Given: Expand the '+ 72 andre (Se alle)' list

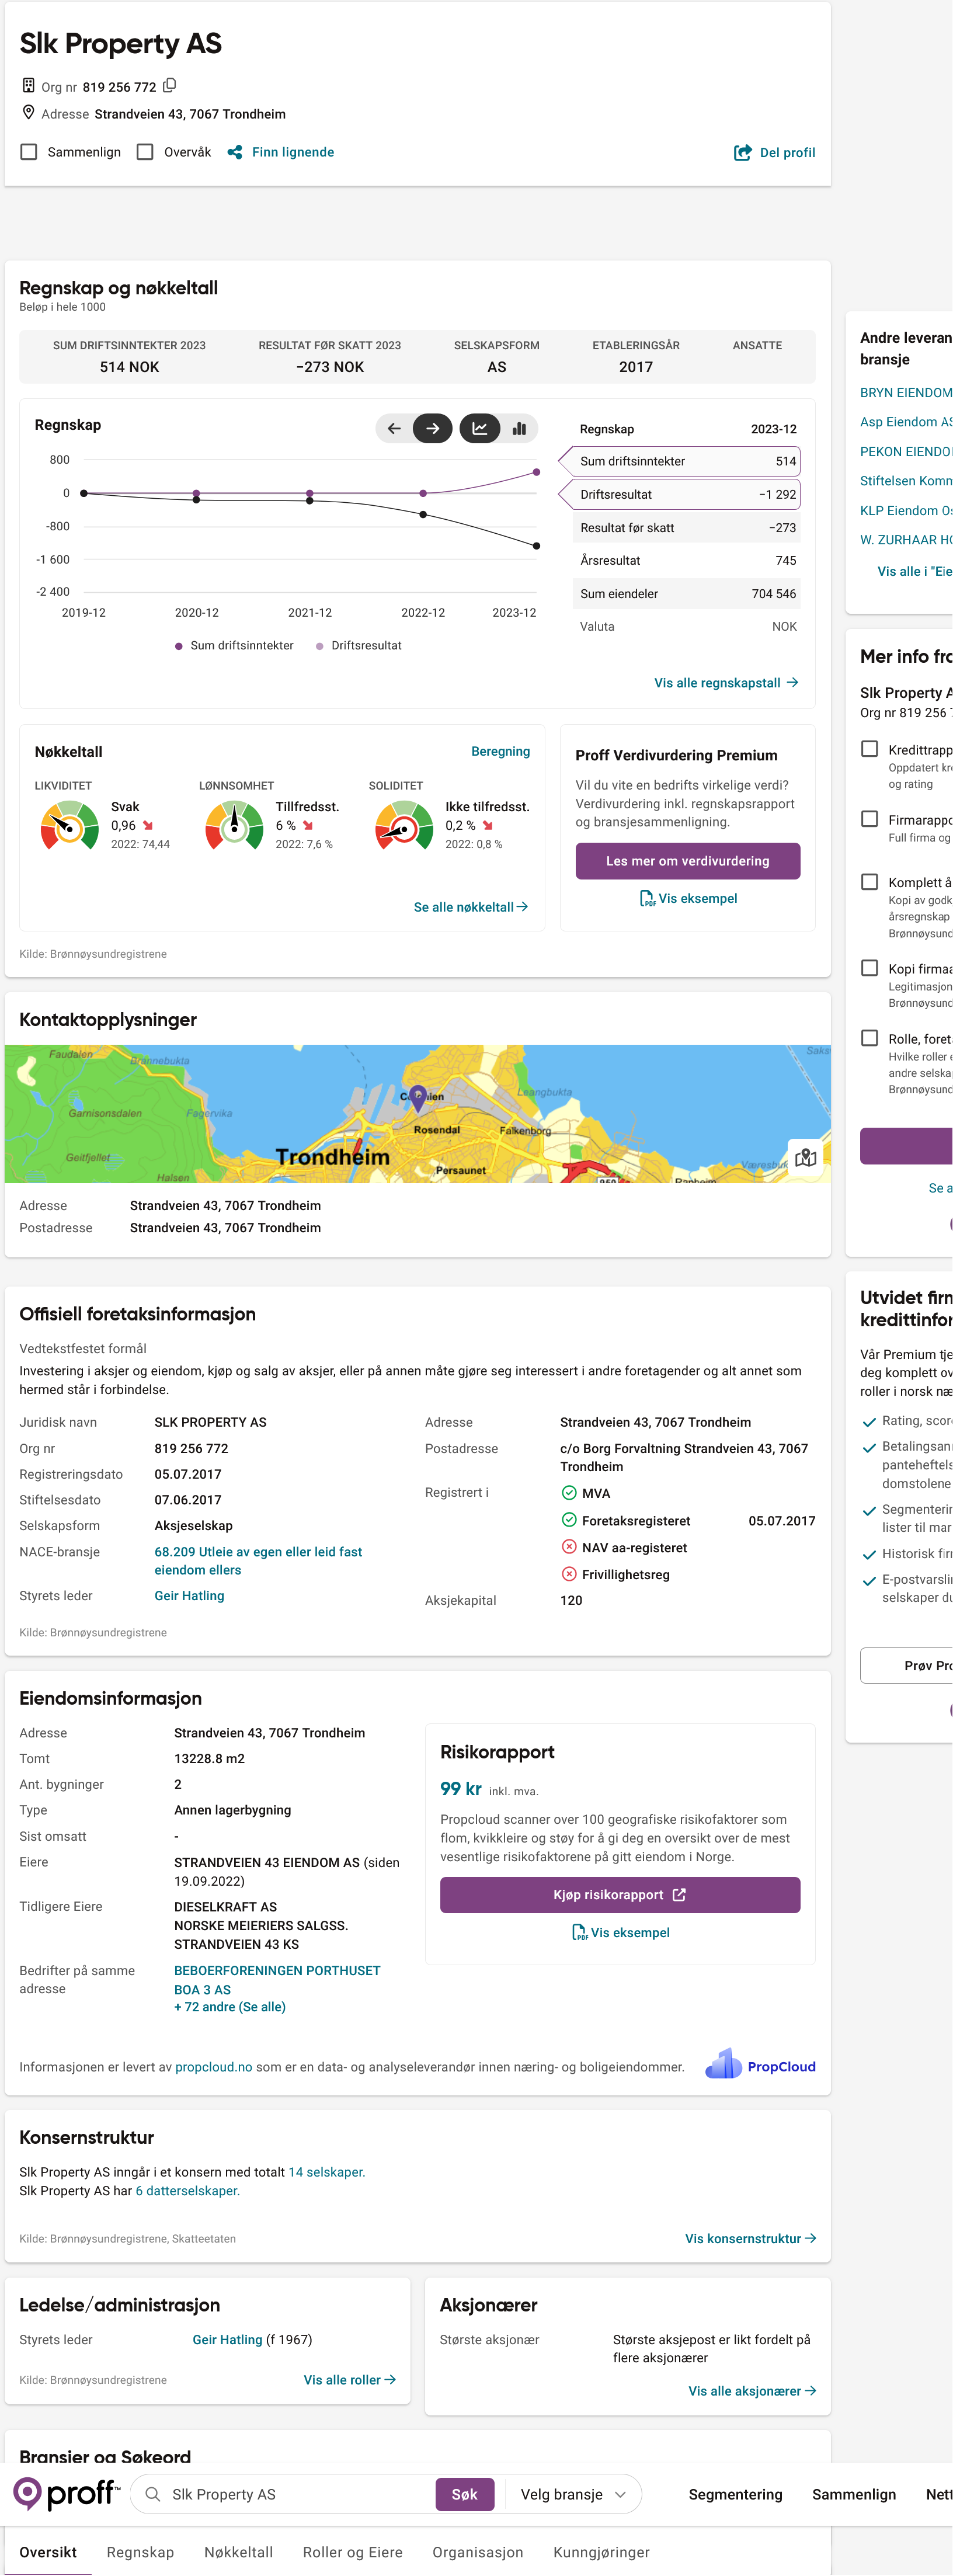Looking at the screenshot, I should pos(230,2007).
